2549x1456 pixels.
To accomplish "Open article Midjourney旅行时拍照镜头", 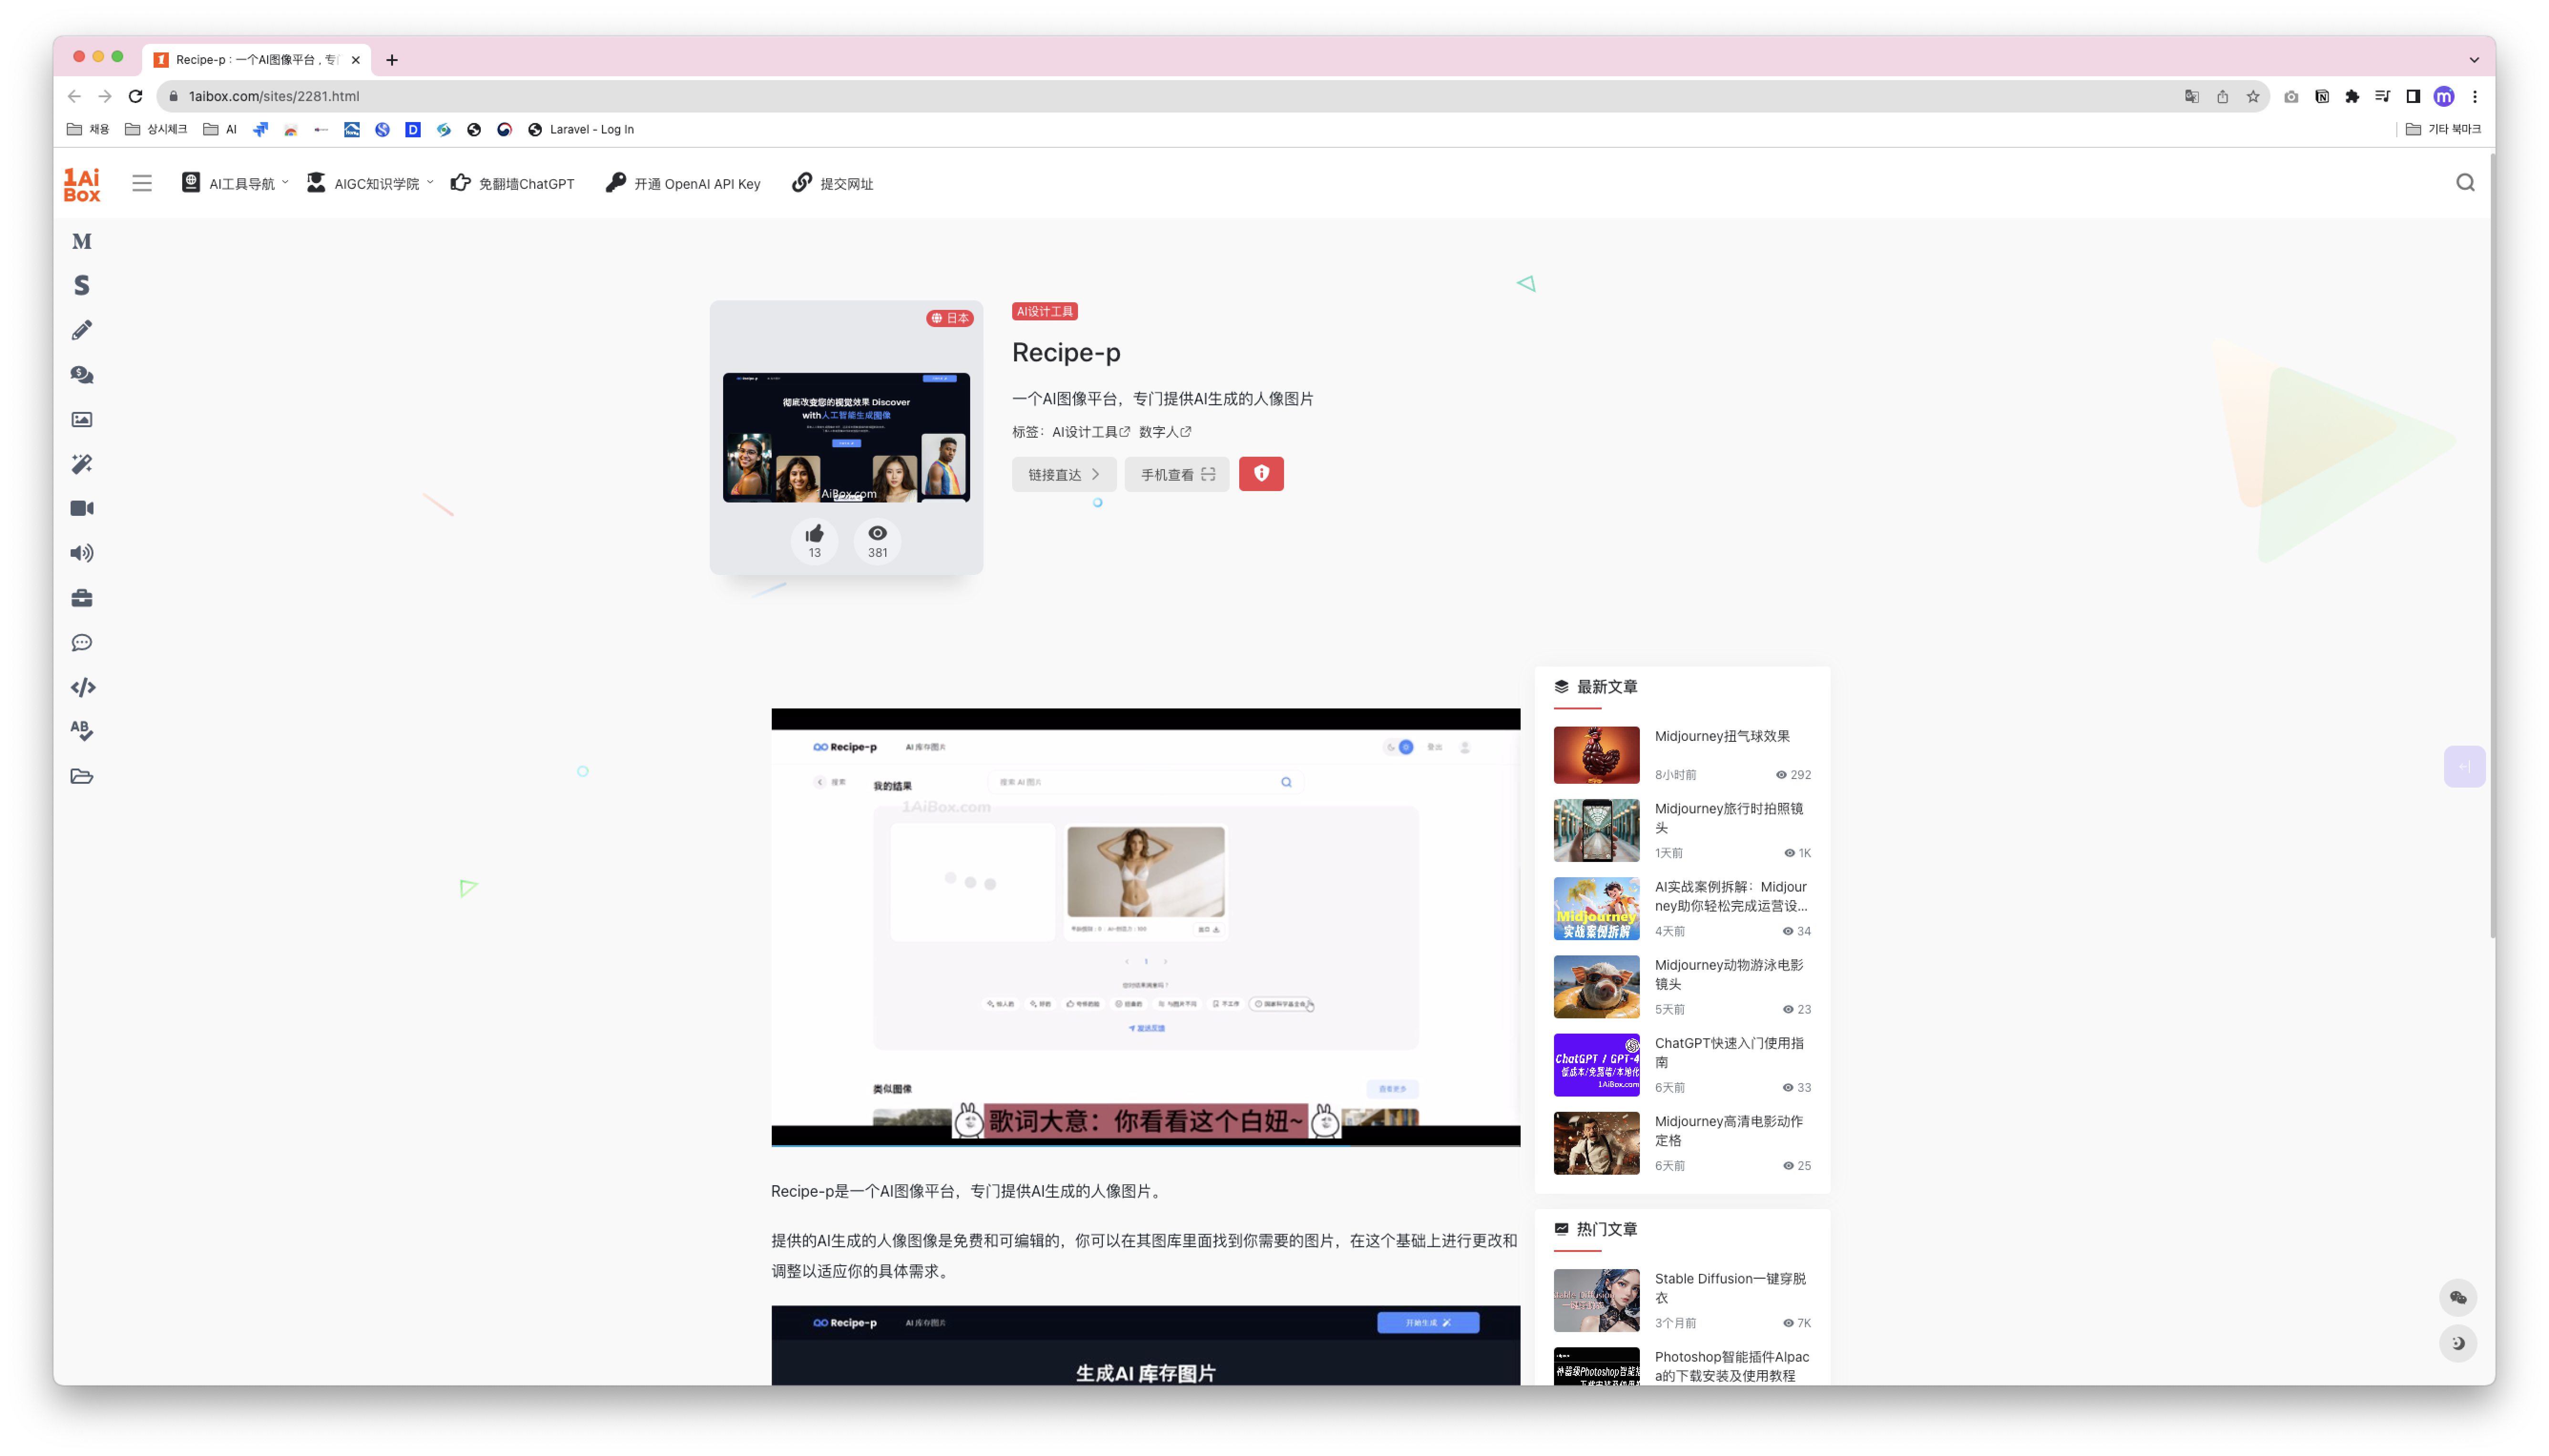I will 1729,818.
